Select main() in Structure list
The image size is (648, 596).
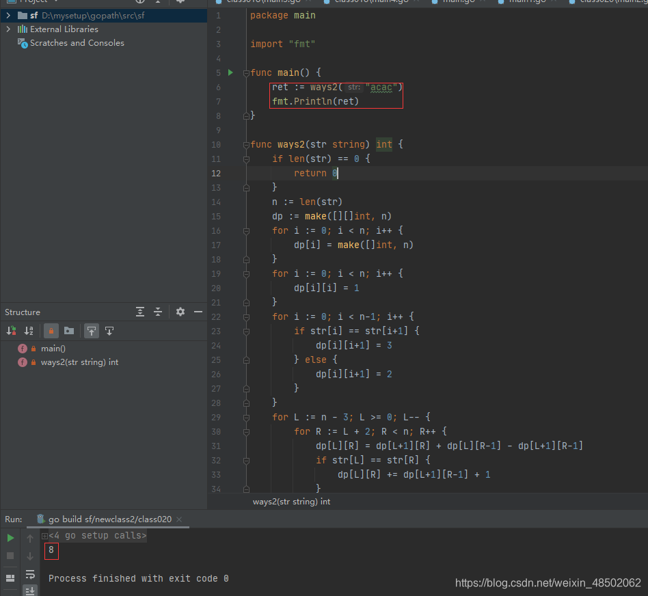pos(53,349)
